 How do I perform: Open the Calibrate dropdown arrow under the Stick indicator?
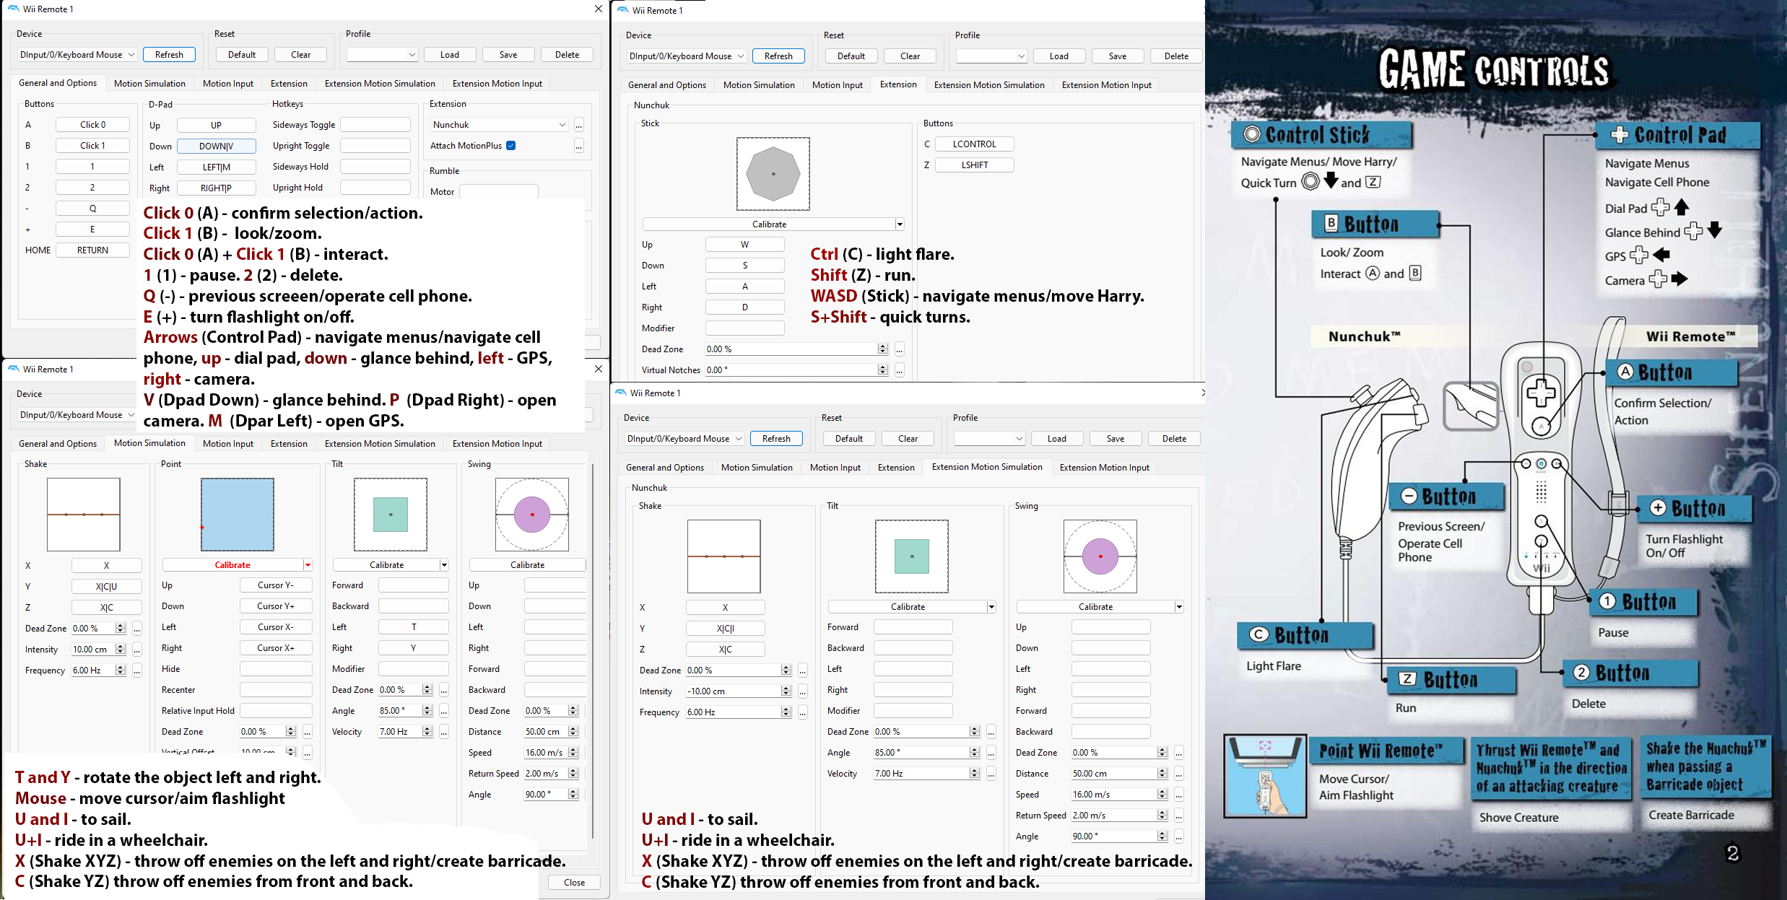pos(900,224)
